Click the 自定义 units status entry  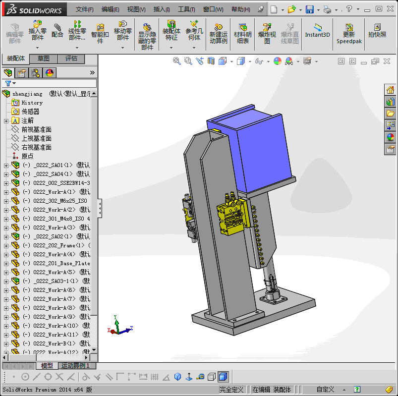[x=325, y=390]
